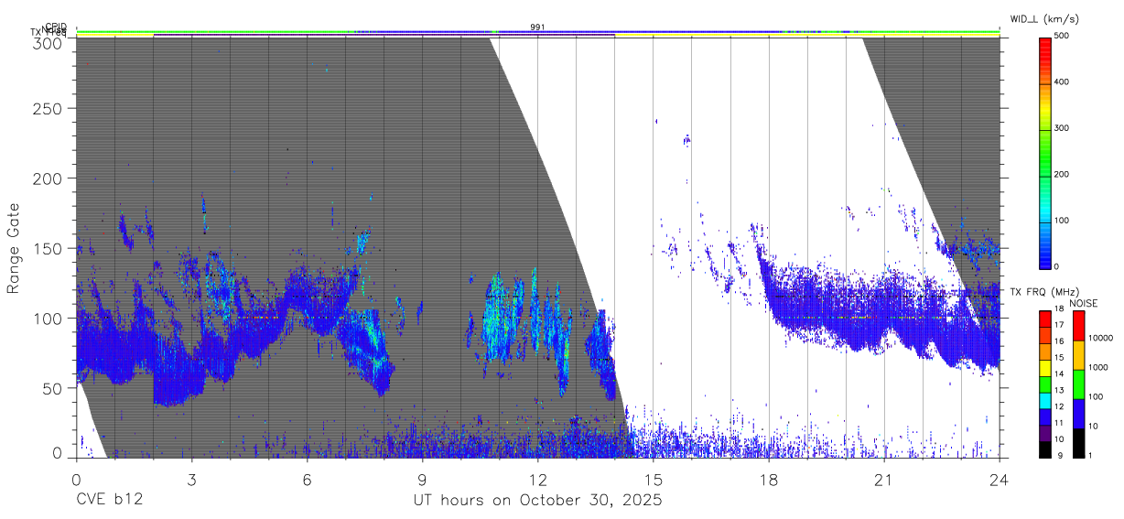Screen dimensions: 1124x519
Task: Click the 'CPID' label at top left
Action: click(x=55, y=27)
